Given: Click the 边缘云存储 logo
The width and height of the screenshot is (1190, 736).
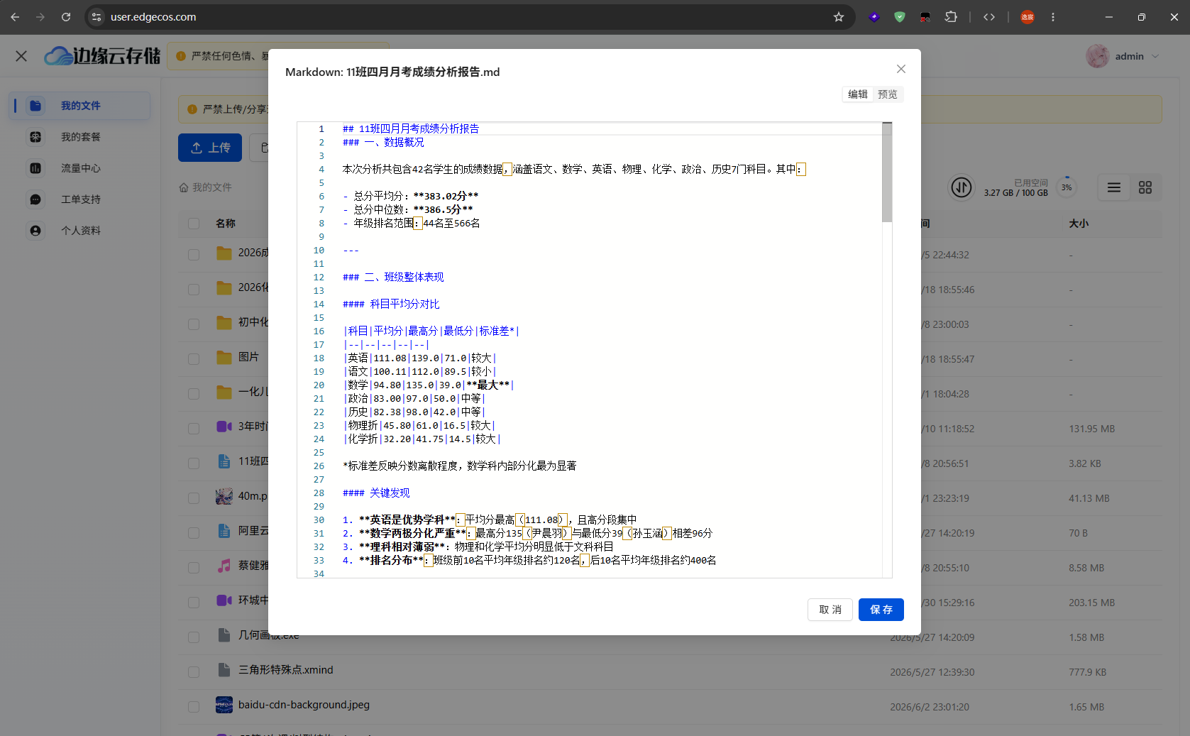Looking at the screenshot, I should coord(102,56).
